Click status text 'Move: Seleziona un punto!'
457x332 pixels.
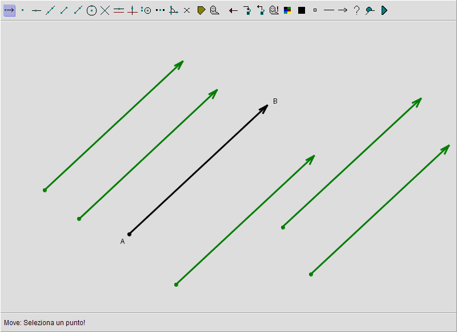(x=45, y=323)
